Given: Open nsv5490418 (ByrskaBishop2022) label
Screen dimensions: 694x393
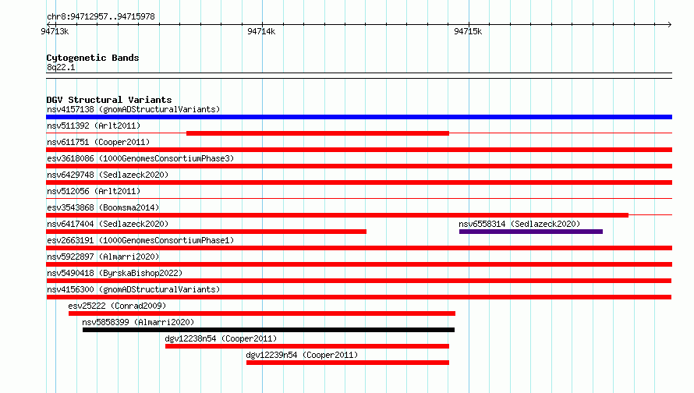Looking at the screenshot, I should pos(115,273).
